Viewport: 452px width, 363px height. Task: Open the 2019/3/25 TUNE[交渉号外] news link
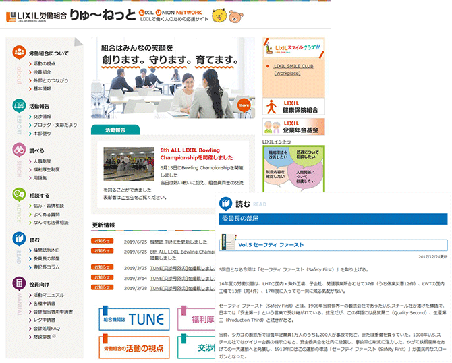point(182,268)
